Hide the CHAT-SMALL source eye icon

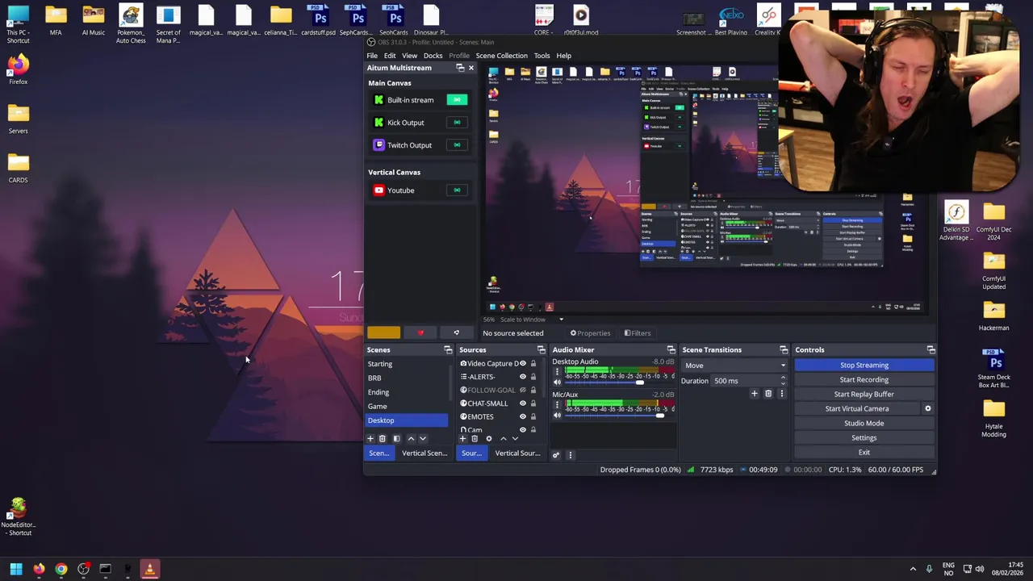522,403
